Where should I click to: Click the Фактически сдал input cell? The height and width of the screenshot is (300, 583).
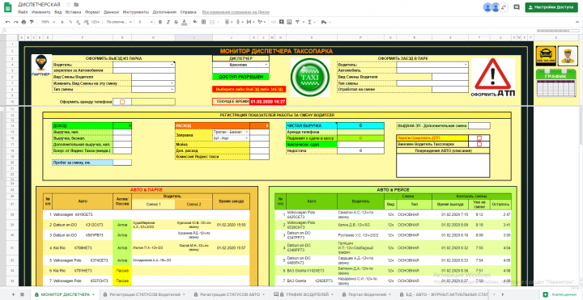(x=360, y=144)
